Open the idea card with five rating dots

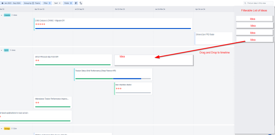point(113,24)
